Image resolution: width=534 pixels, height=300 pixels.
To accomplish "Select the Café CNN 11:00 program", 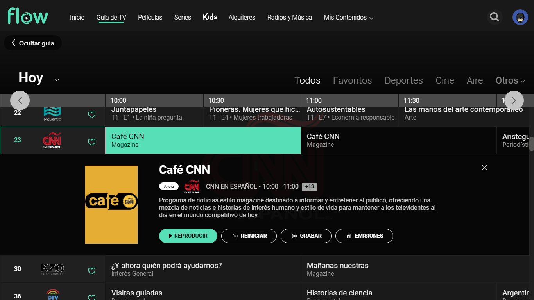I will (399, 140).
